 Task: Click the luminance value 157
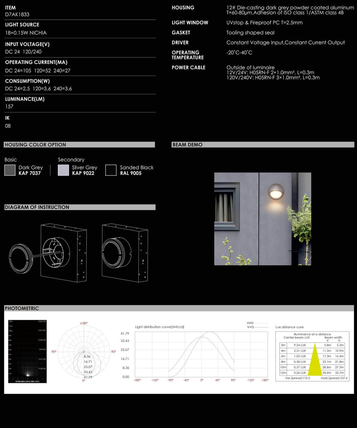(9, 106)
